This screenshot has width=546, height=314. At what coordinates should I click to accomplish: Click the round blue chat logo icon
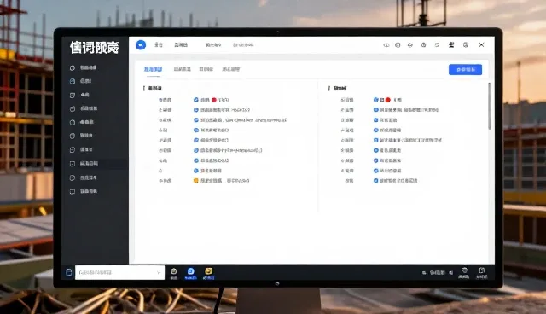141,45
